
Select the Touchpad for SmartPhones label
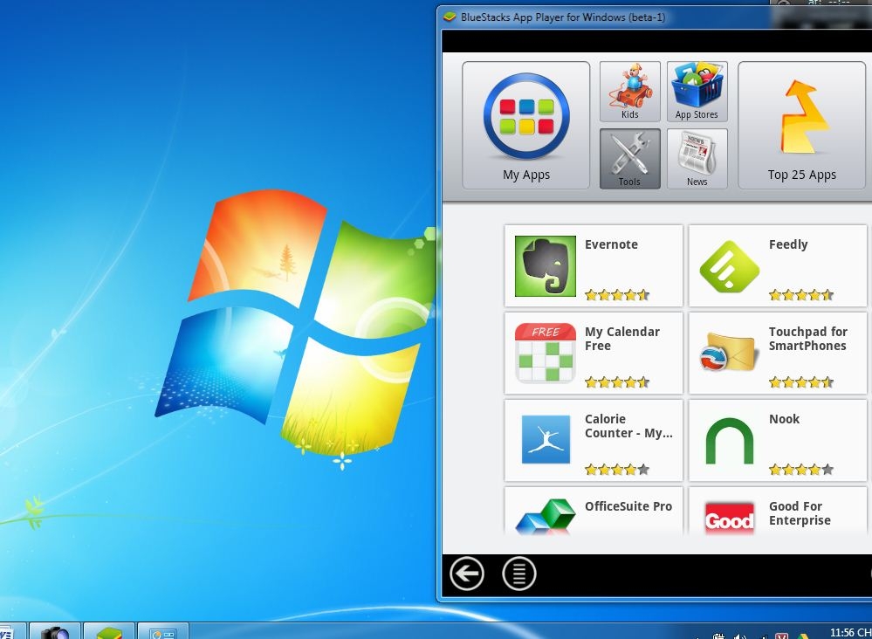[808, 339]
